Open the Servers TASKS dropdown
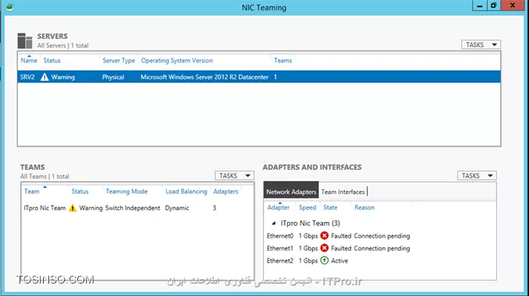 pyautogui.click(x=481, y=44)
